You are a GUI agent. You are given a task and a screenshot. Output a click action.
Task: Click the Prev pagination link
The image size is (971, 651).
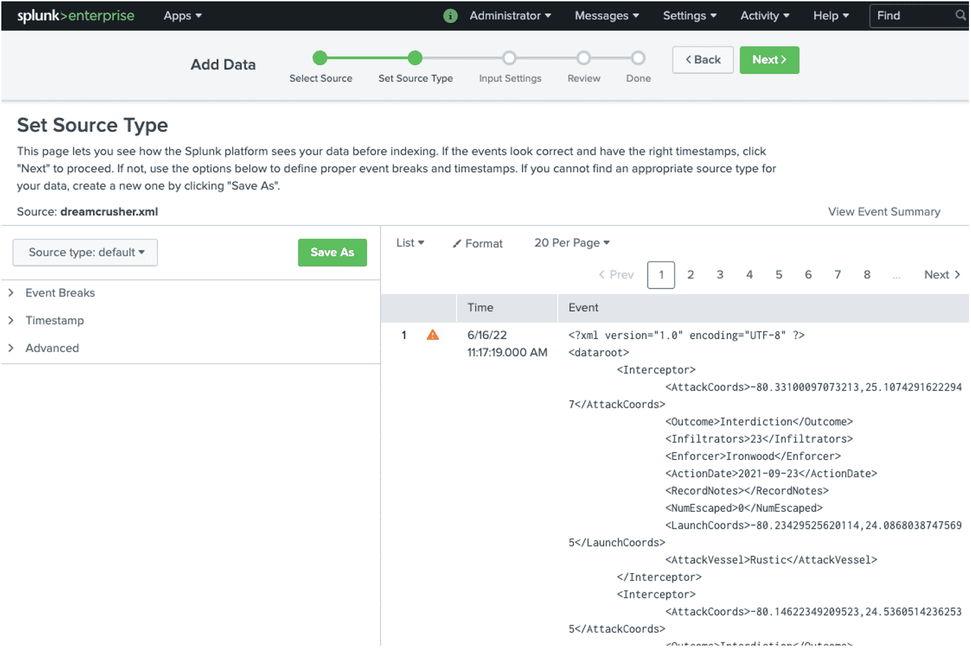pyautogui.click(x=616, y=274)
